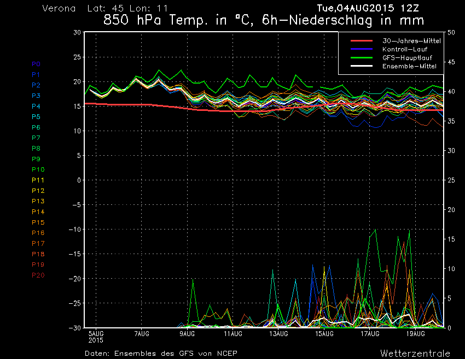This screenshot has height=359, width=465.
Task: Click the white Ensemble-Mittel legend line
Action: pyautogui.click(x=362, y=66)
